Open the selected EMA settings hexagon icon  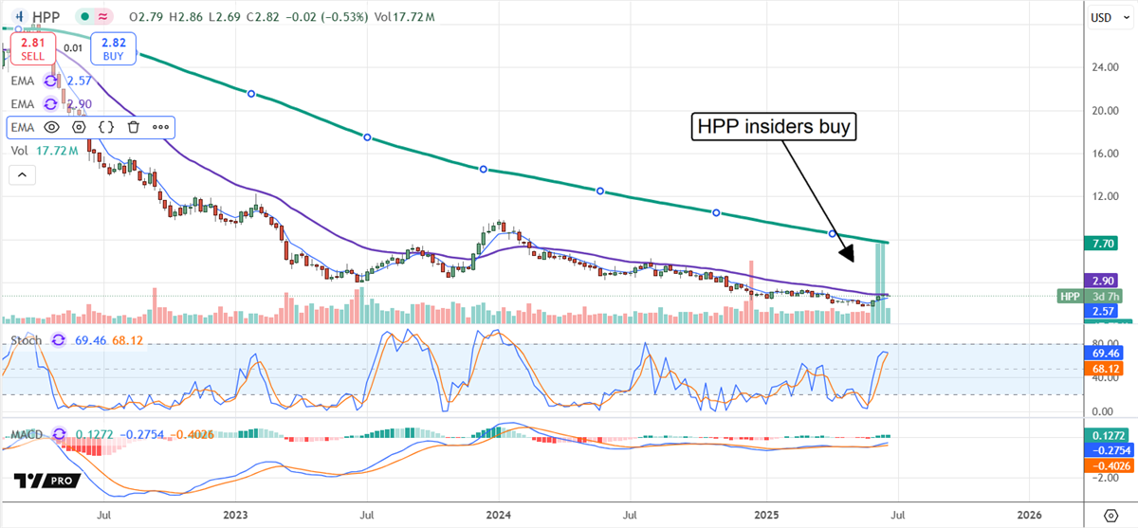(79, 126)
